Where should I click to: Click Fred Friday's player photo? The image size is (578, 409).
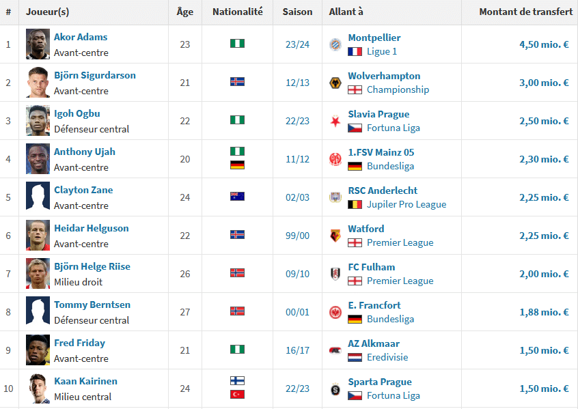[x=38, y=350]
